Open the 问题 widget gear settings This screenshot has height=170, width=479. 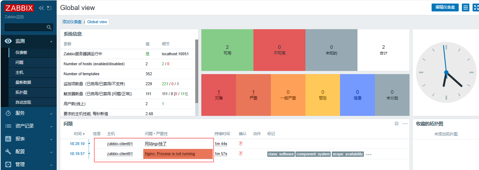396,124
